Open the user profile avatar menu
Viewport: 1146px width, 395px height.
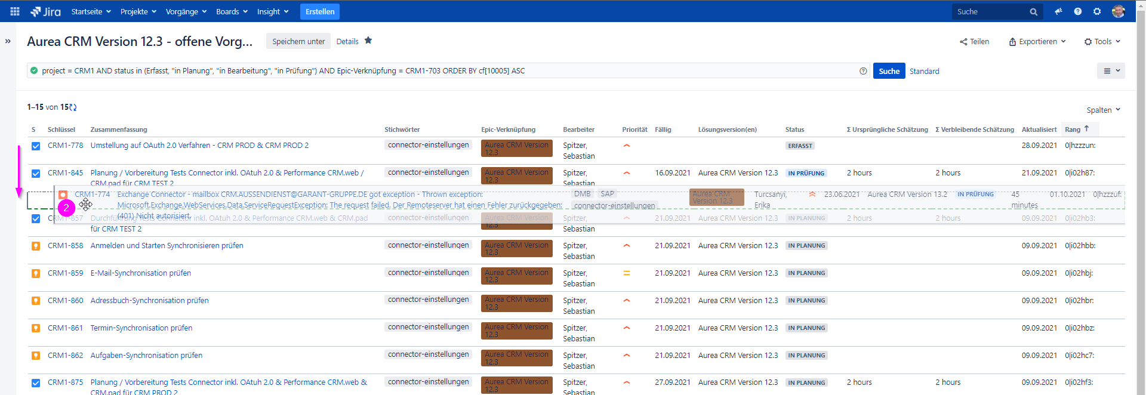tap(1119, 11)
